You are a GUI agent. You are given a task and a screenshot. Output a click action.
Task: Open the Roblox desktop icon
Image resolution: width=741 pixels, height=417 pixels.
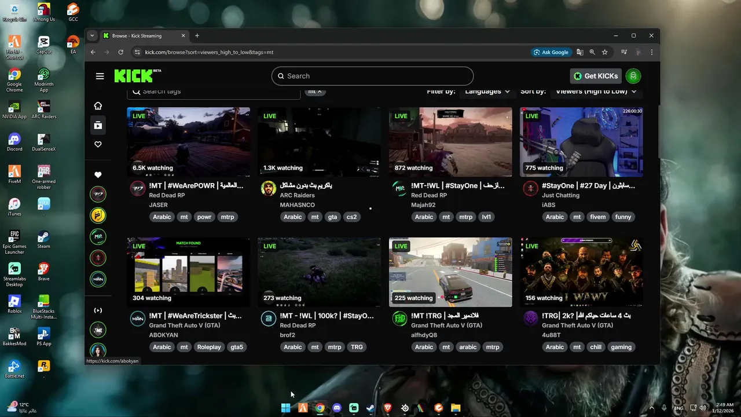(14, 305)
